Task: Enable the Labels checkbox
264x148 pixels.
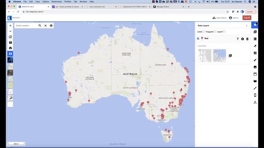Action: coord(203,31)
